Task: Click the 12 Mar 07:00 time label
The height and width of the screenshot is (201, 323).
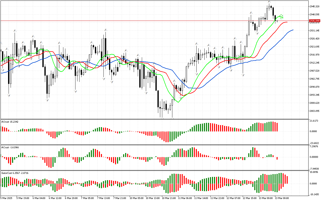Action: point(233,198)
